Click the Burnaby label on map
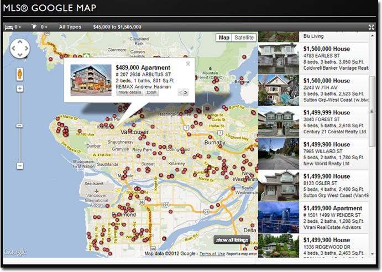 click(x=214, y=142)
